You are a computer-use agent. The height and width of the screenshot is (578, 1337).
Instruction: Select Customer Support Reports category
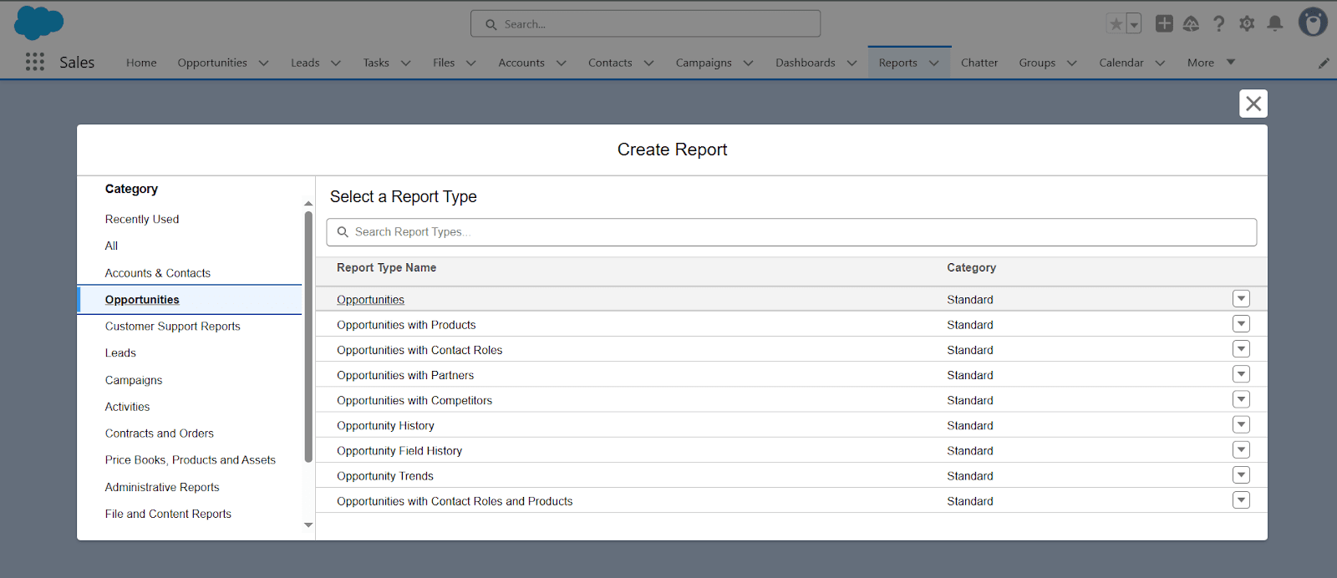173,327
